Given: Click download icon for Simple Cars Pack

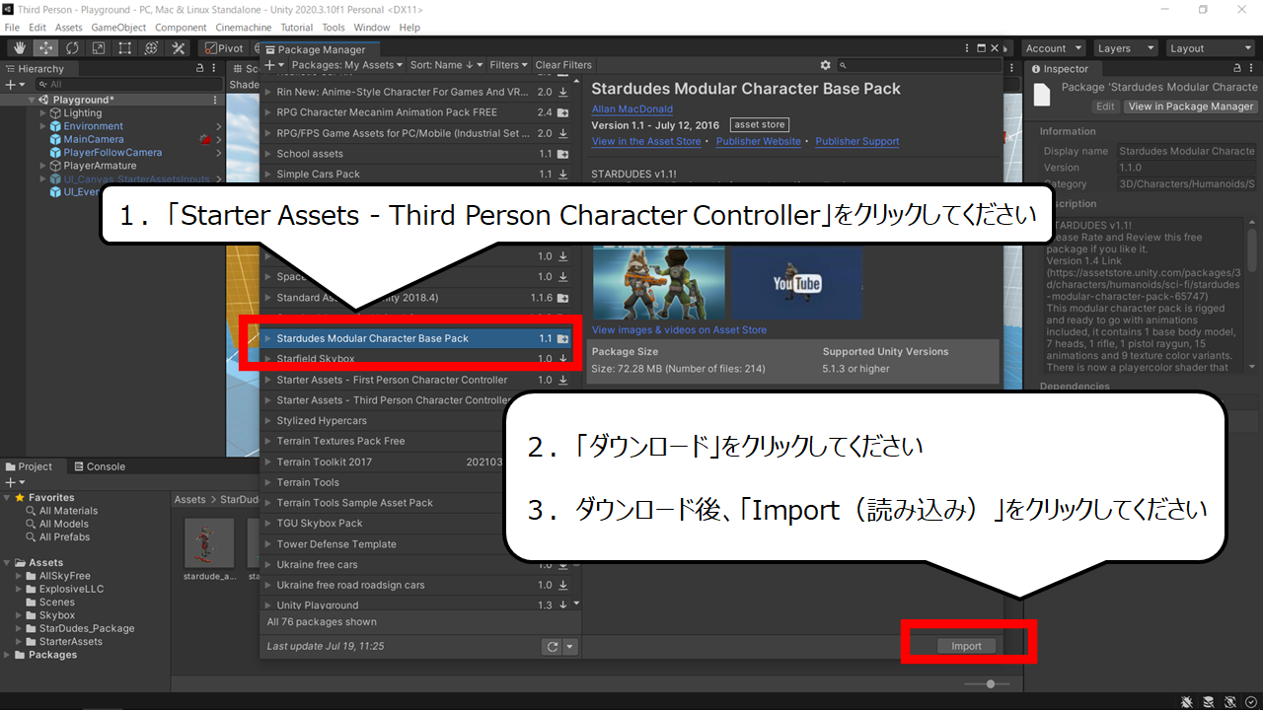Looking at the screenshot, I should (x=562, y=175).
